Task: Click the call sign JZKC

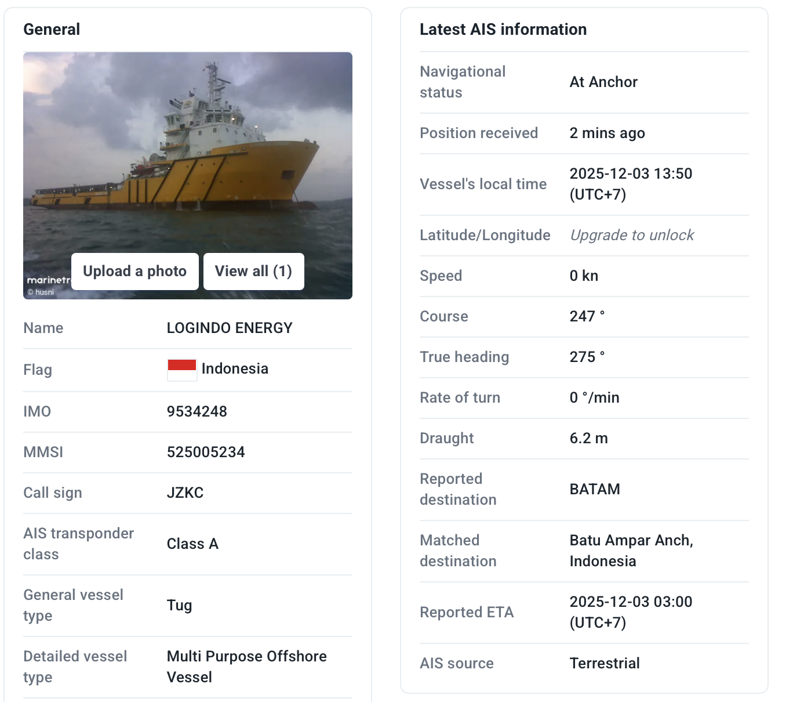Action: (185, 493)
